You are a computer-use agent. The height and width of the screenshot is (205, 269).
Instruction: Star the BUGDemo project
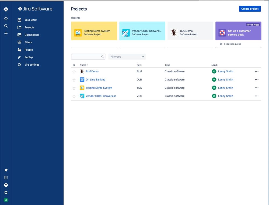click(x=74, y=72)
